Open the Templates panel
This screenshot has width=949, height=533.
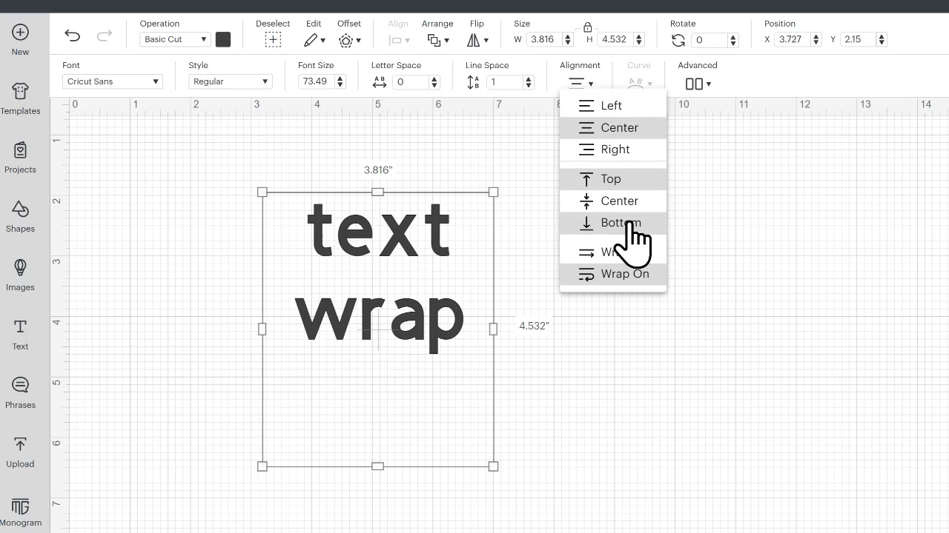20,98
